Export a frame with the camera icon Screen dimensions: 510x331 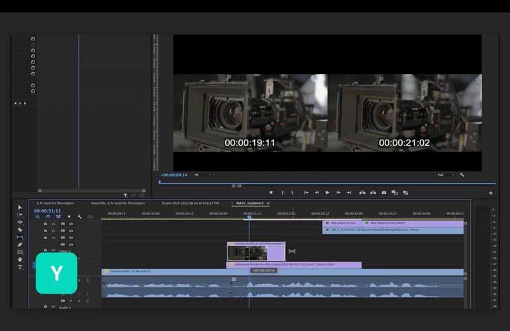point(383,193)
